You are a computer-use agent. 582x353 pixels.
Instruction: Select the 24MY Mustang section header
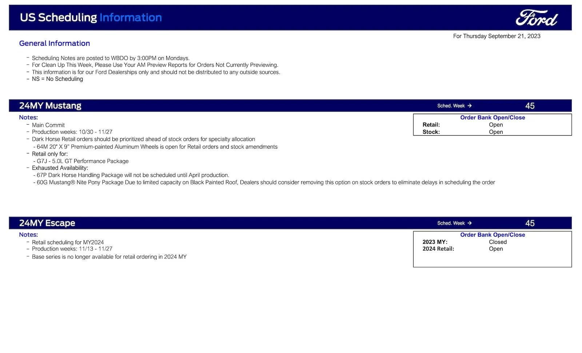pyautogui.click(x=290, y=106)
